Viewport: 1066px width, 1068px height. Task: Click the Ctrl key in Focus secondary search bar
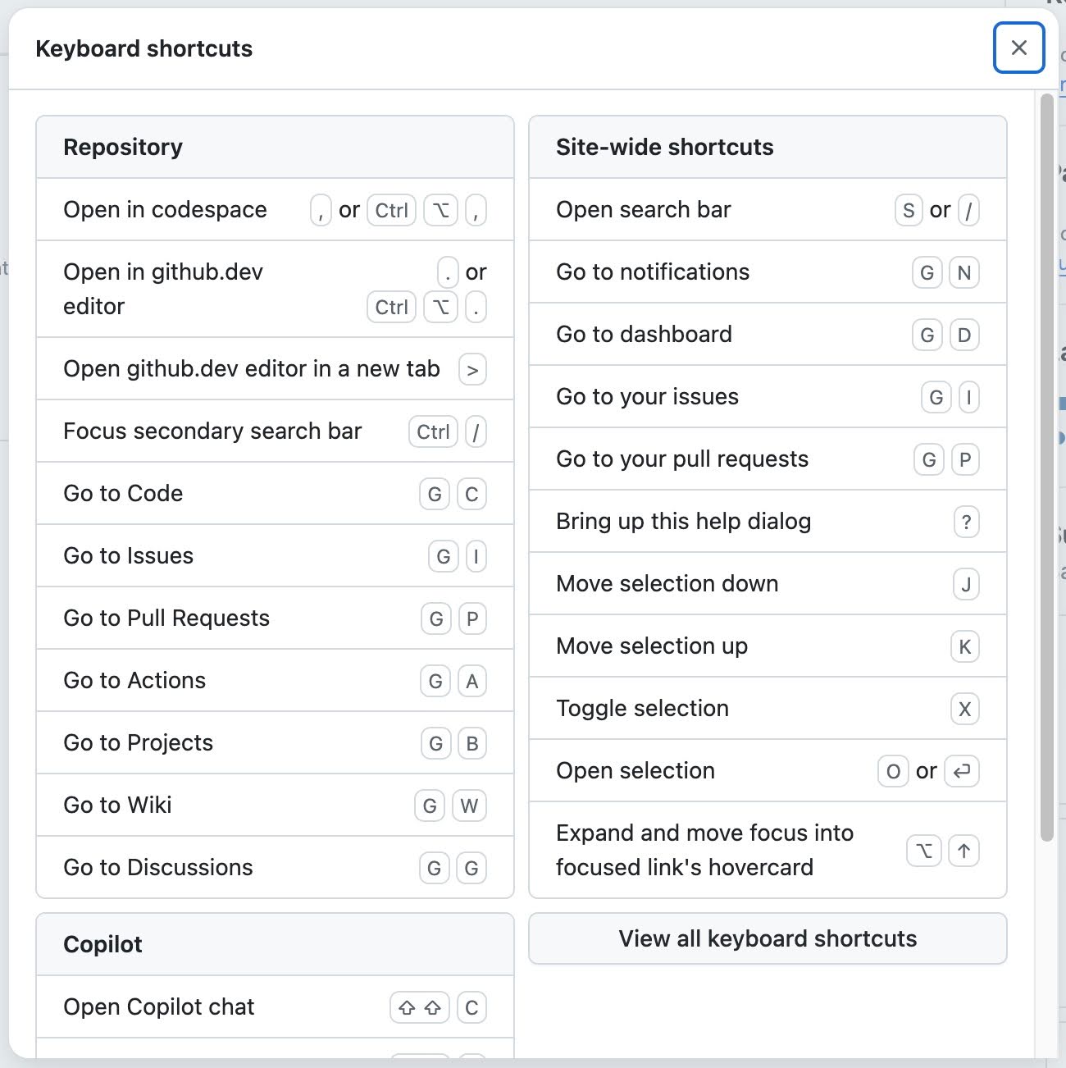[x=433, y=431]
